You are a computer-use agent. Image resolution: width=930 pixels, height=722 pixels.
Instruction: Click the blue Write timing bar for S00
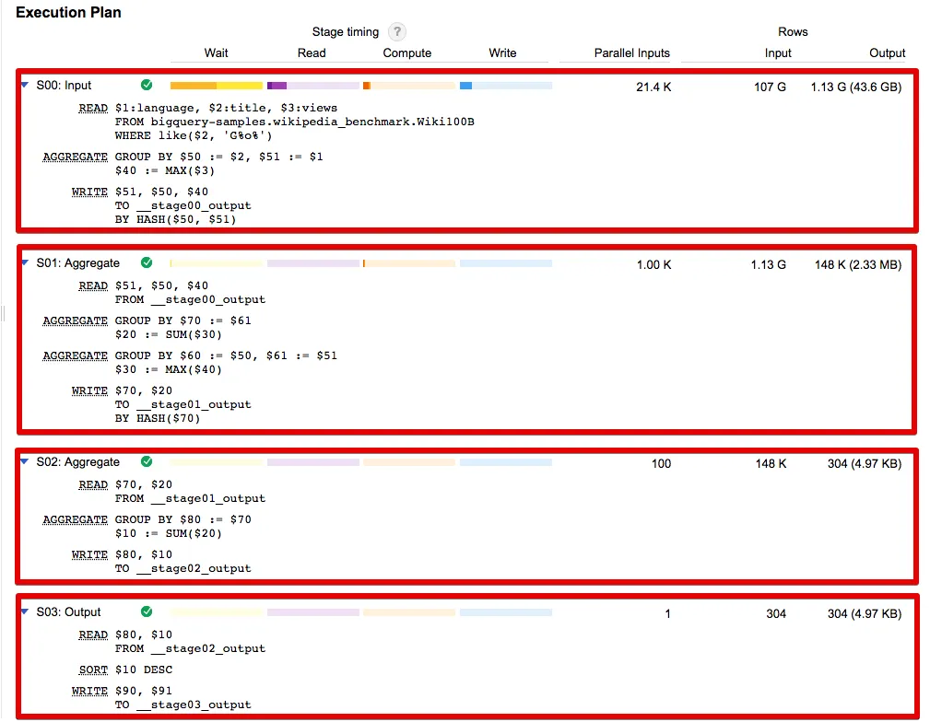pos(465,86)
